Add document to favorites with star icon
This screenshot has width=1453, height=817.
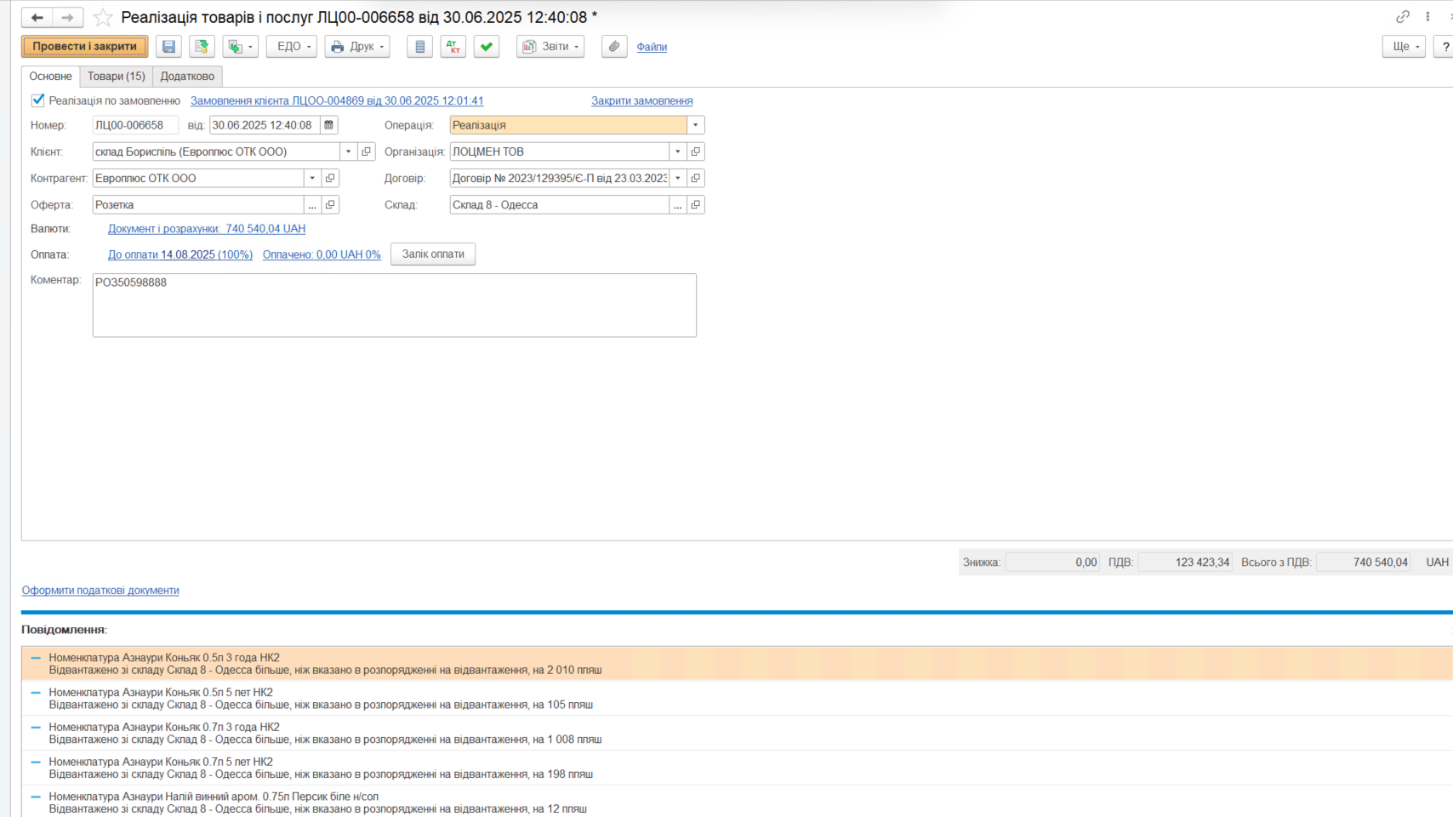pos(103,17)
